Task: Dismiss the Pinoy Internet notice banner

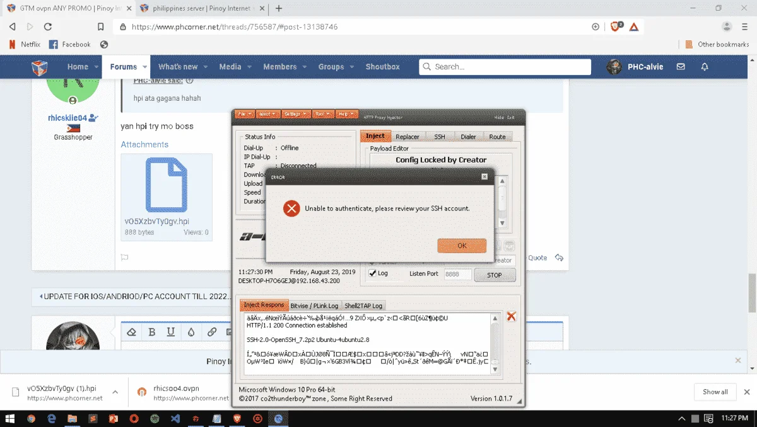Action: click(x=738, y=360)
